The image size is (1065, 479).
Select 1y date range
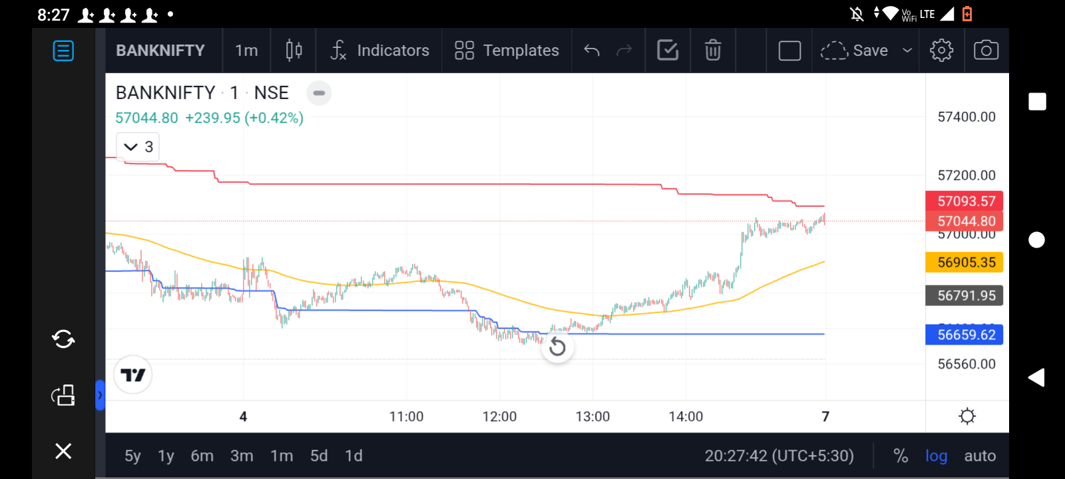[166, 456]
